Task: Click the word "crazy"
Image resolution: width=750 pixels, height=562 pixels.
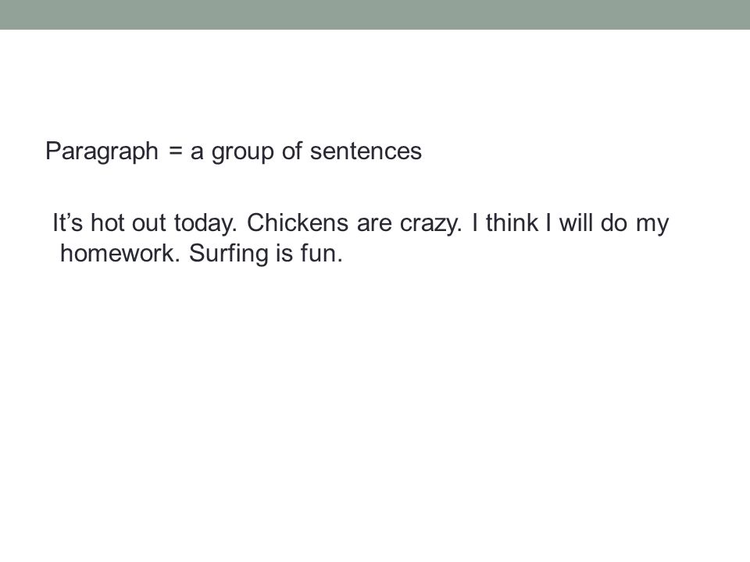Action: pyautogui.click(x=430, y=225)
